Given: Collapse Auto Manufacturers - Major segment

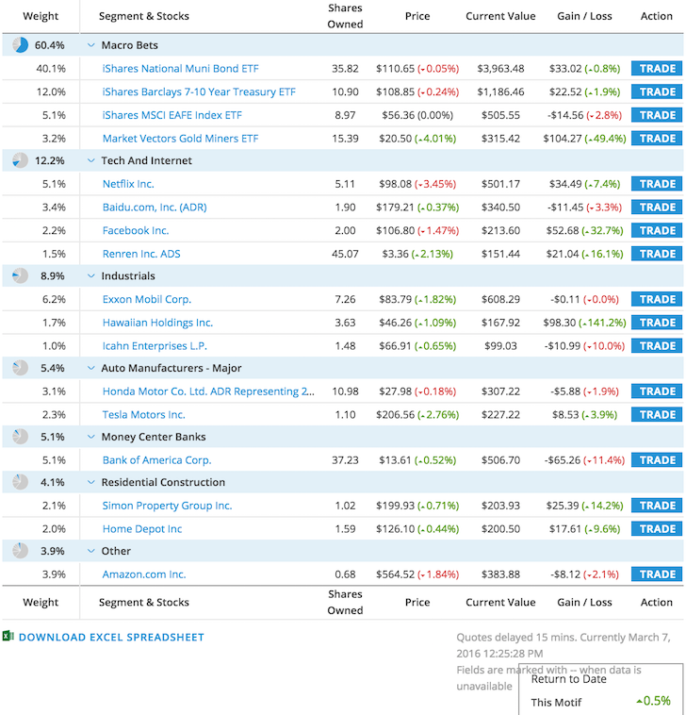Looking at the screenshot, I should click(x=91, y=368).
